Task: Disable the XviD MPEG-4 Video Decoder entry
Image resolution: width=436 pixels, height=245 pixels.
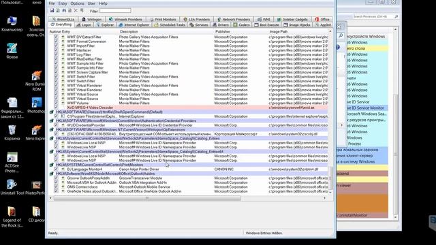Action: (x=56, y=108)
